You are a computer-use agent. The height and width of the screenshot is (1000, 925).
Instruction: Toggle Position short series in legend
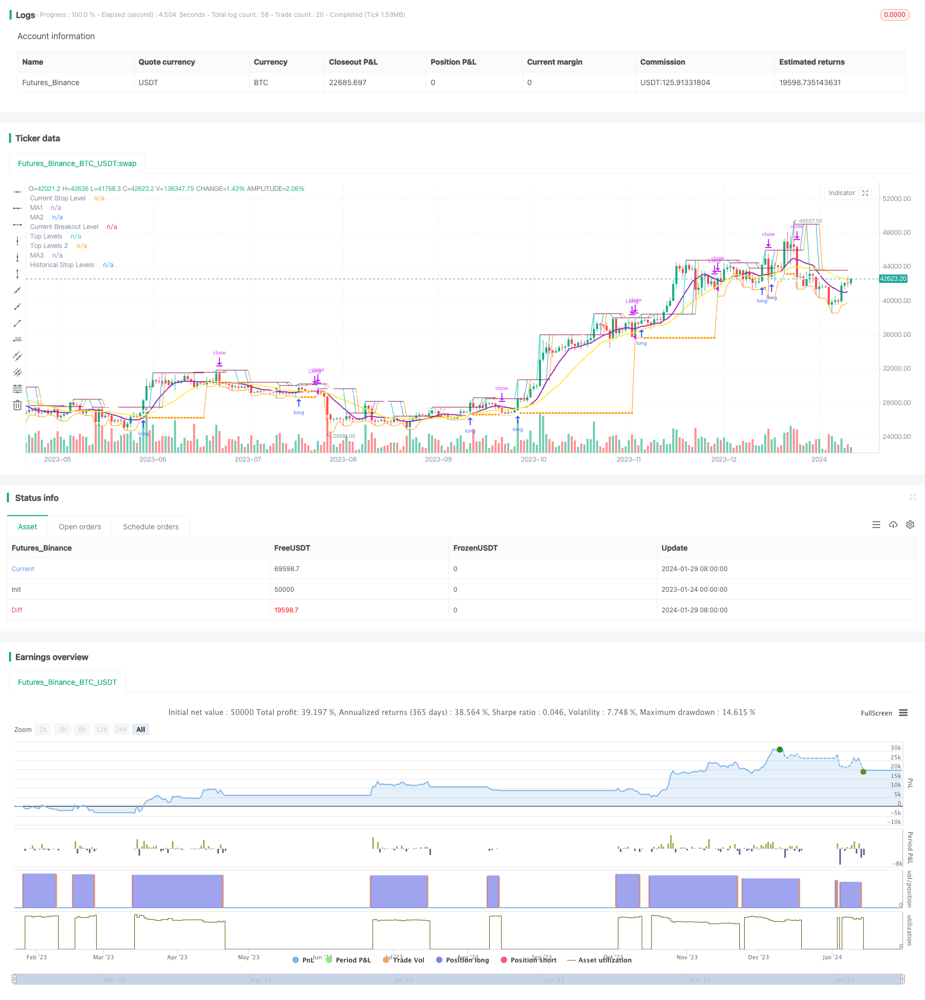pyautogui.click(x=529, y=960)
